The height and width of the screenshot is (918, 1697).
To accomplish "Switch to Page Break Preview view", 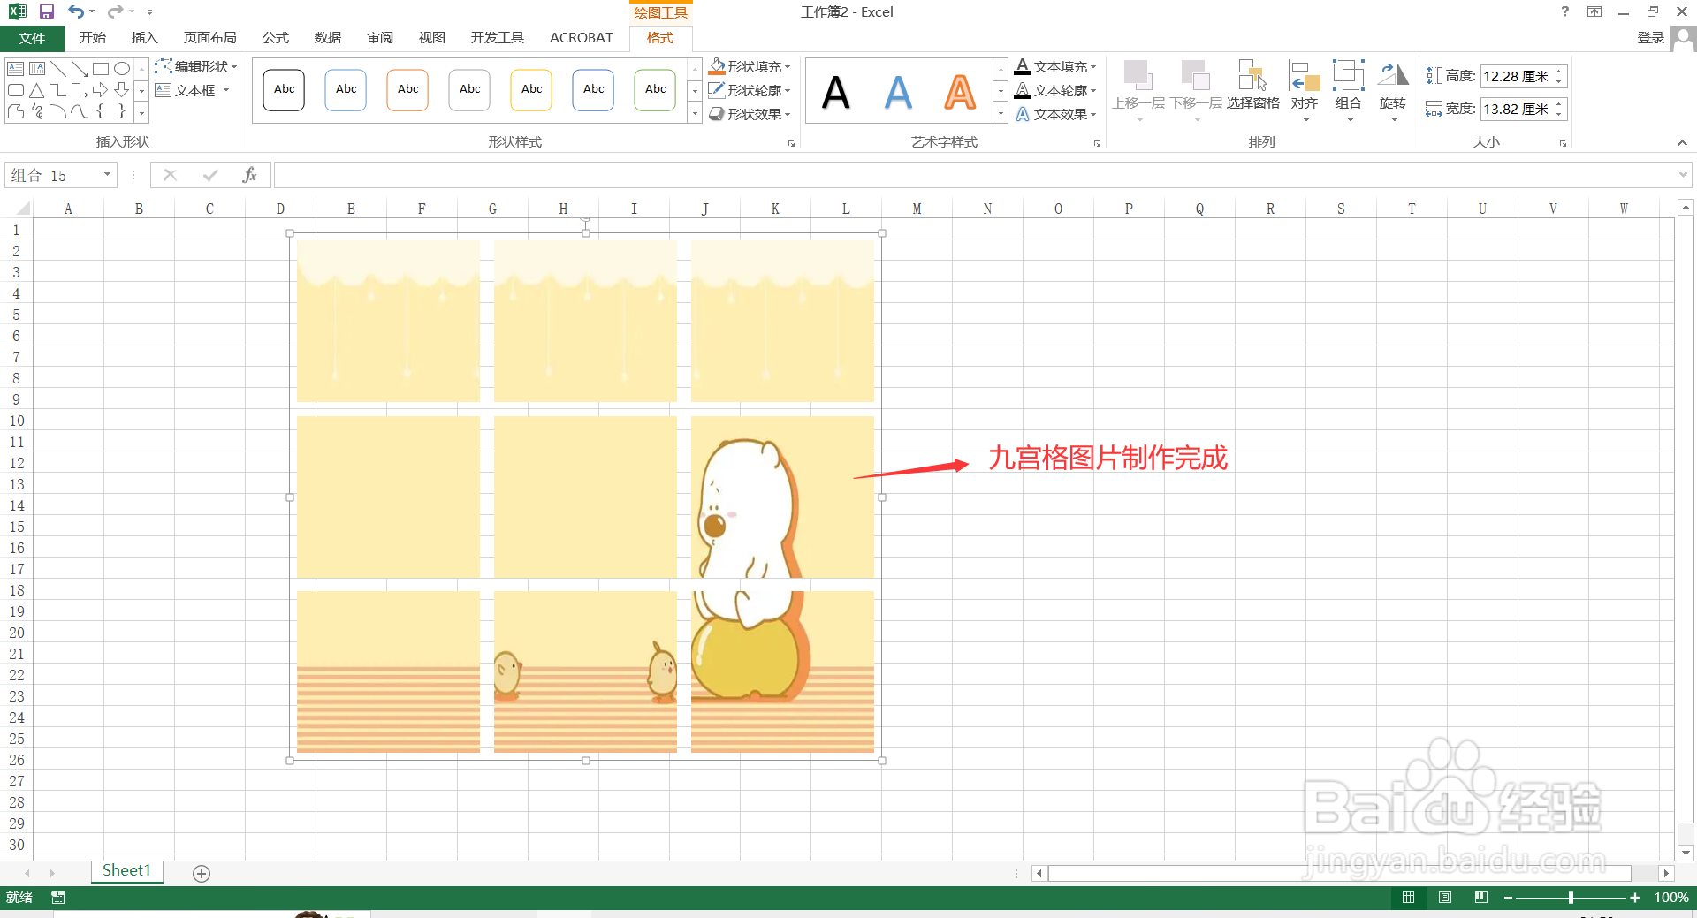I will 1481,898.
